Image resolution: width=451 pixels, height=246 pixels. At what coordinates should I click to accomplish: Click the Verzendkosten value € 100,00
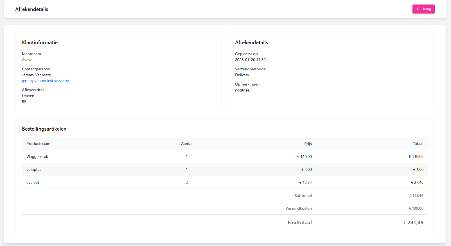click(x=416, y=208)
